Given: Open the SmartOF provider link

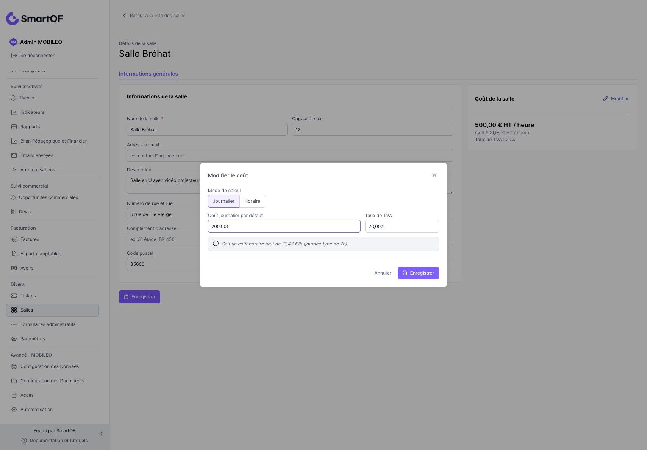Looking at the screenshot, I should [x=66, y=431].
